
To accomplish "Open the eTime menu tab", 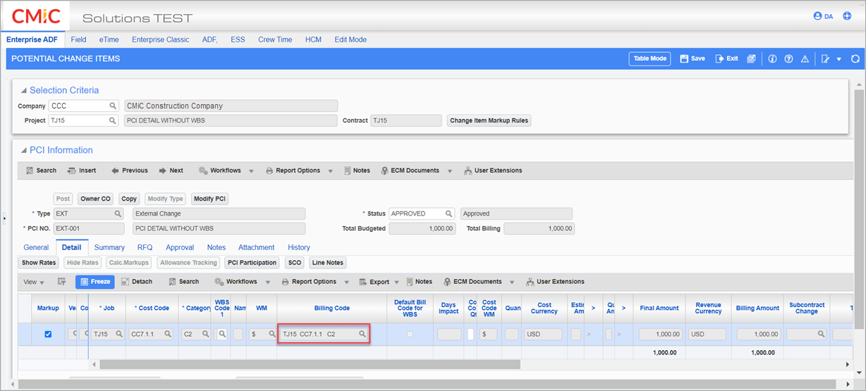I will click(109, 39).
